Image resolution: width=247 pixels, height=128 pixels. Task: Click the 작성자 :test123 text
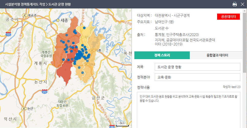coord(232,87)
